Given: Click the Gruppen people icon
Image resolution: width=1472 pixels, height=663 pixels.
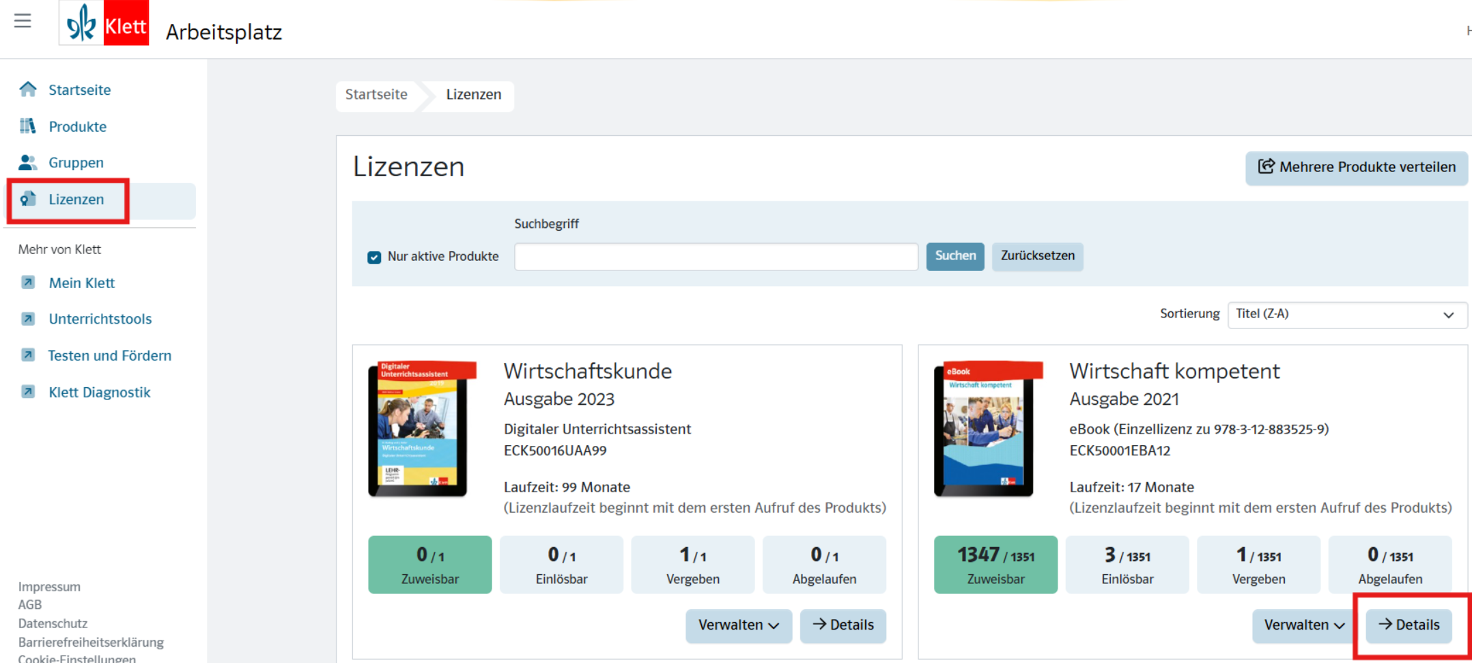Looking at the screenshot, I should (28, 163).
